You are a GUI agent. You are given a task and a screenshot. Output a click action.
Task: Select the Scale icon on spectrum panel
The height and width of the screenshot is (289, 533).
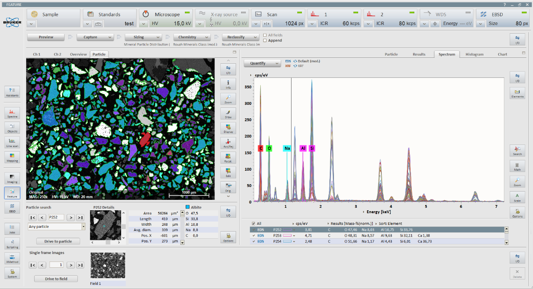[x=517, y=197]
